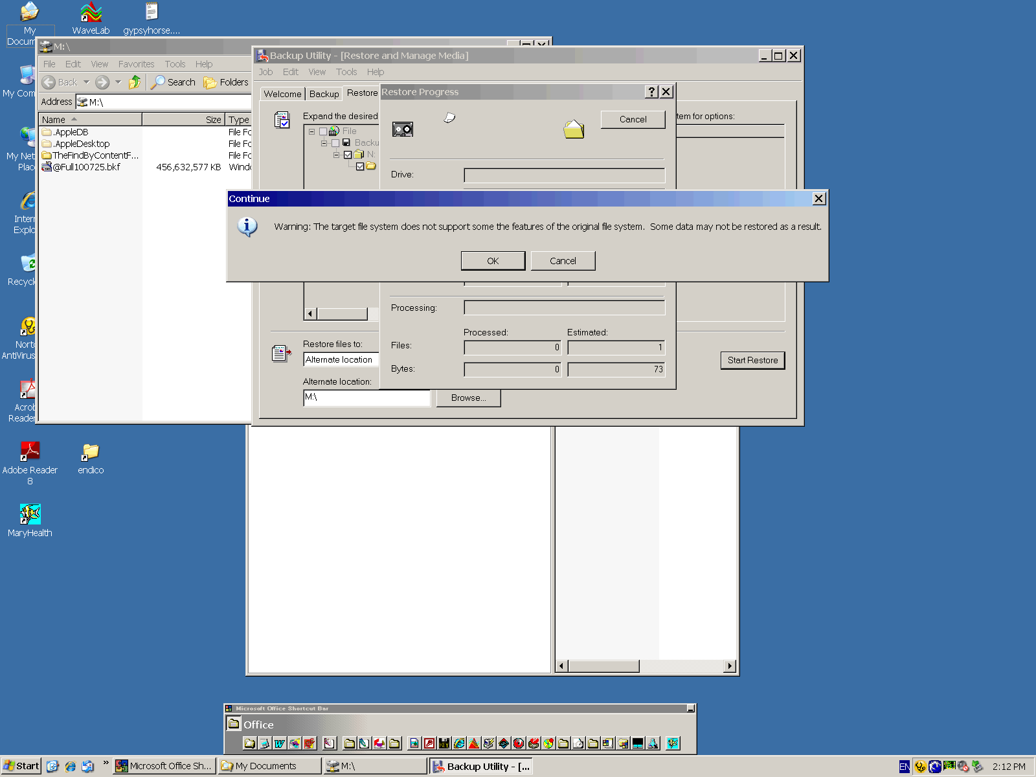Collapse the File node in restore tree

pos(311,131)
